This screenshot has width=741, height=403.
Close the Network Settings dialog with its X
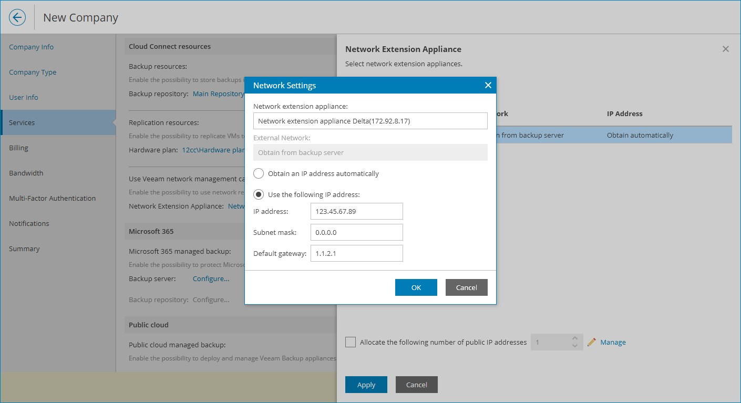[488, 85]
